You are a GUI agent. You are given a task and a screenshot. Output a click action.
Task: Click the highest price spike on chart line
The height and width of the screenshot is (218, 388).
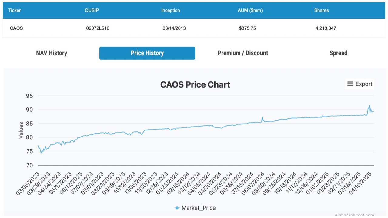369,106
